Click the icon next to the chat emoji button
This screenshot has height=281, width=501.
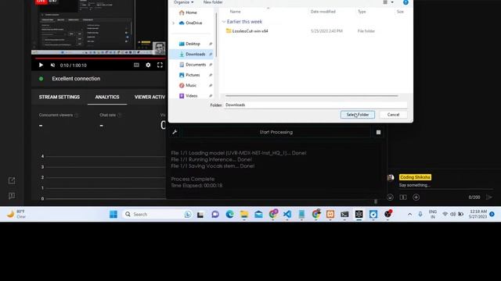(403, 197)
